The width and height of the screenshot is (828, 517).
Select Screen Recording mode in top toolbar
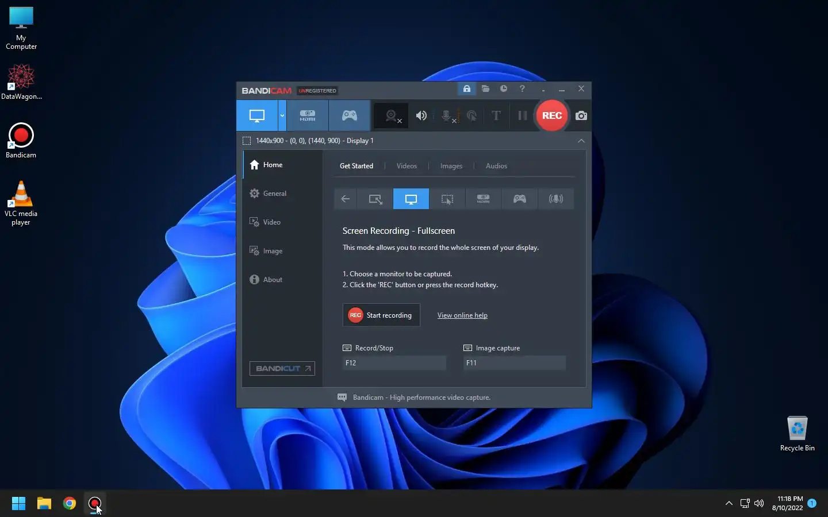(257, 115)
